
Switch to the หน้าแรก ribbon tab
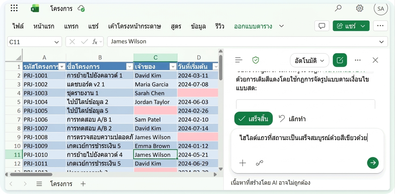44,26
